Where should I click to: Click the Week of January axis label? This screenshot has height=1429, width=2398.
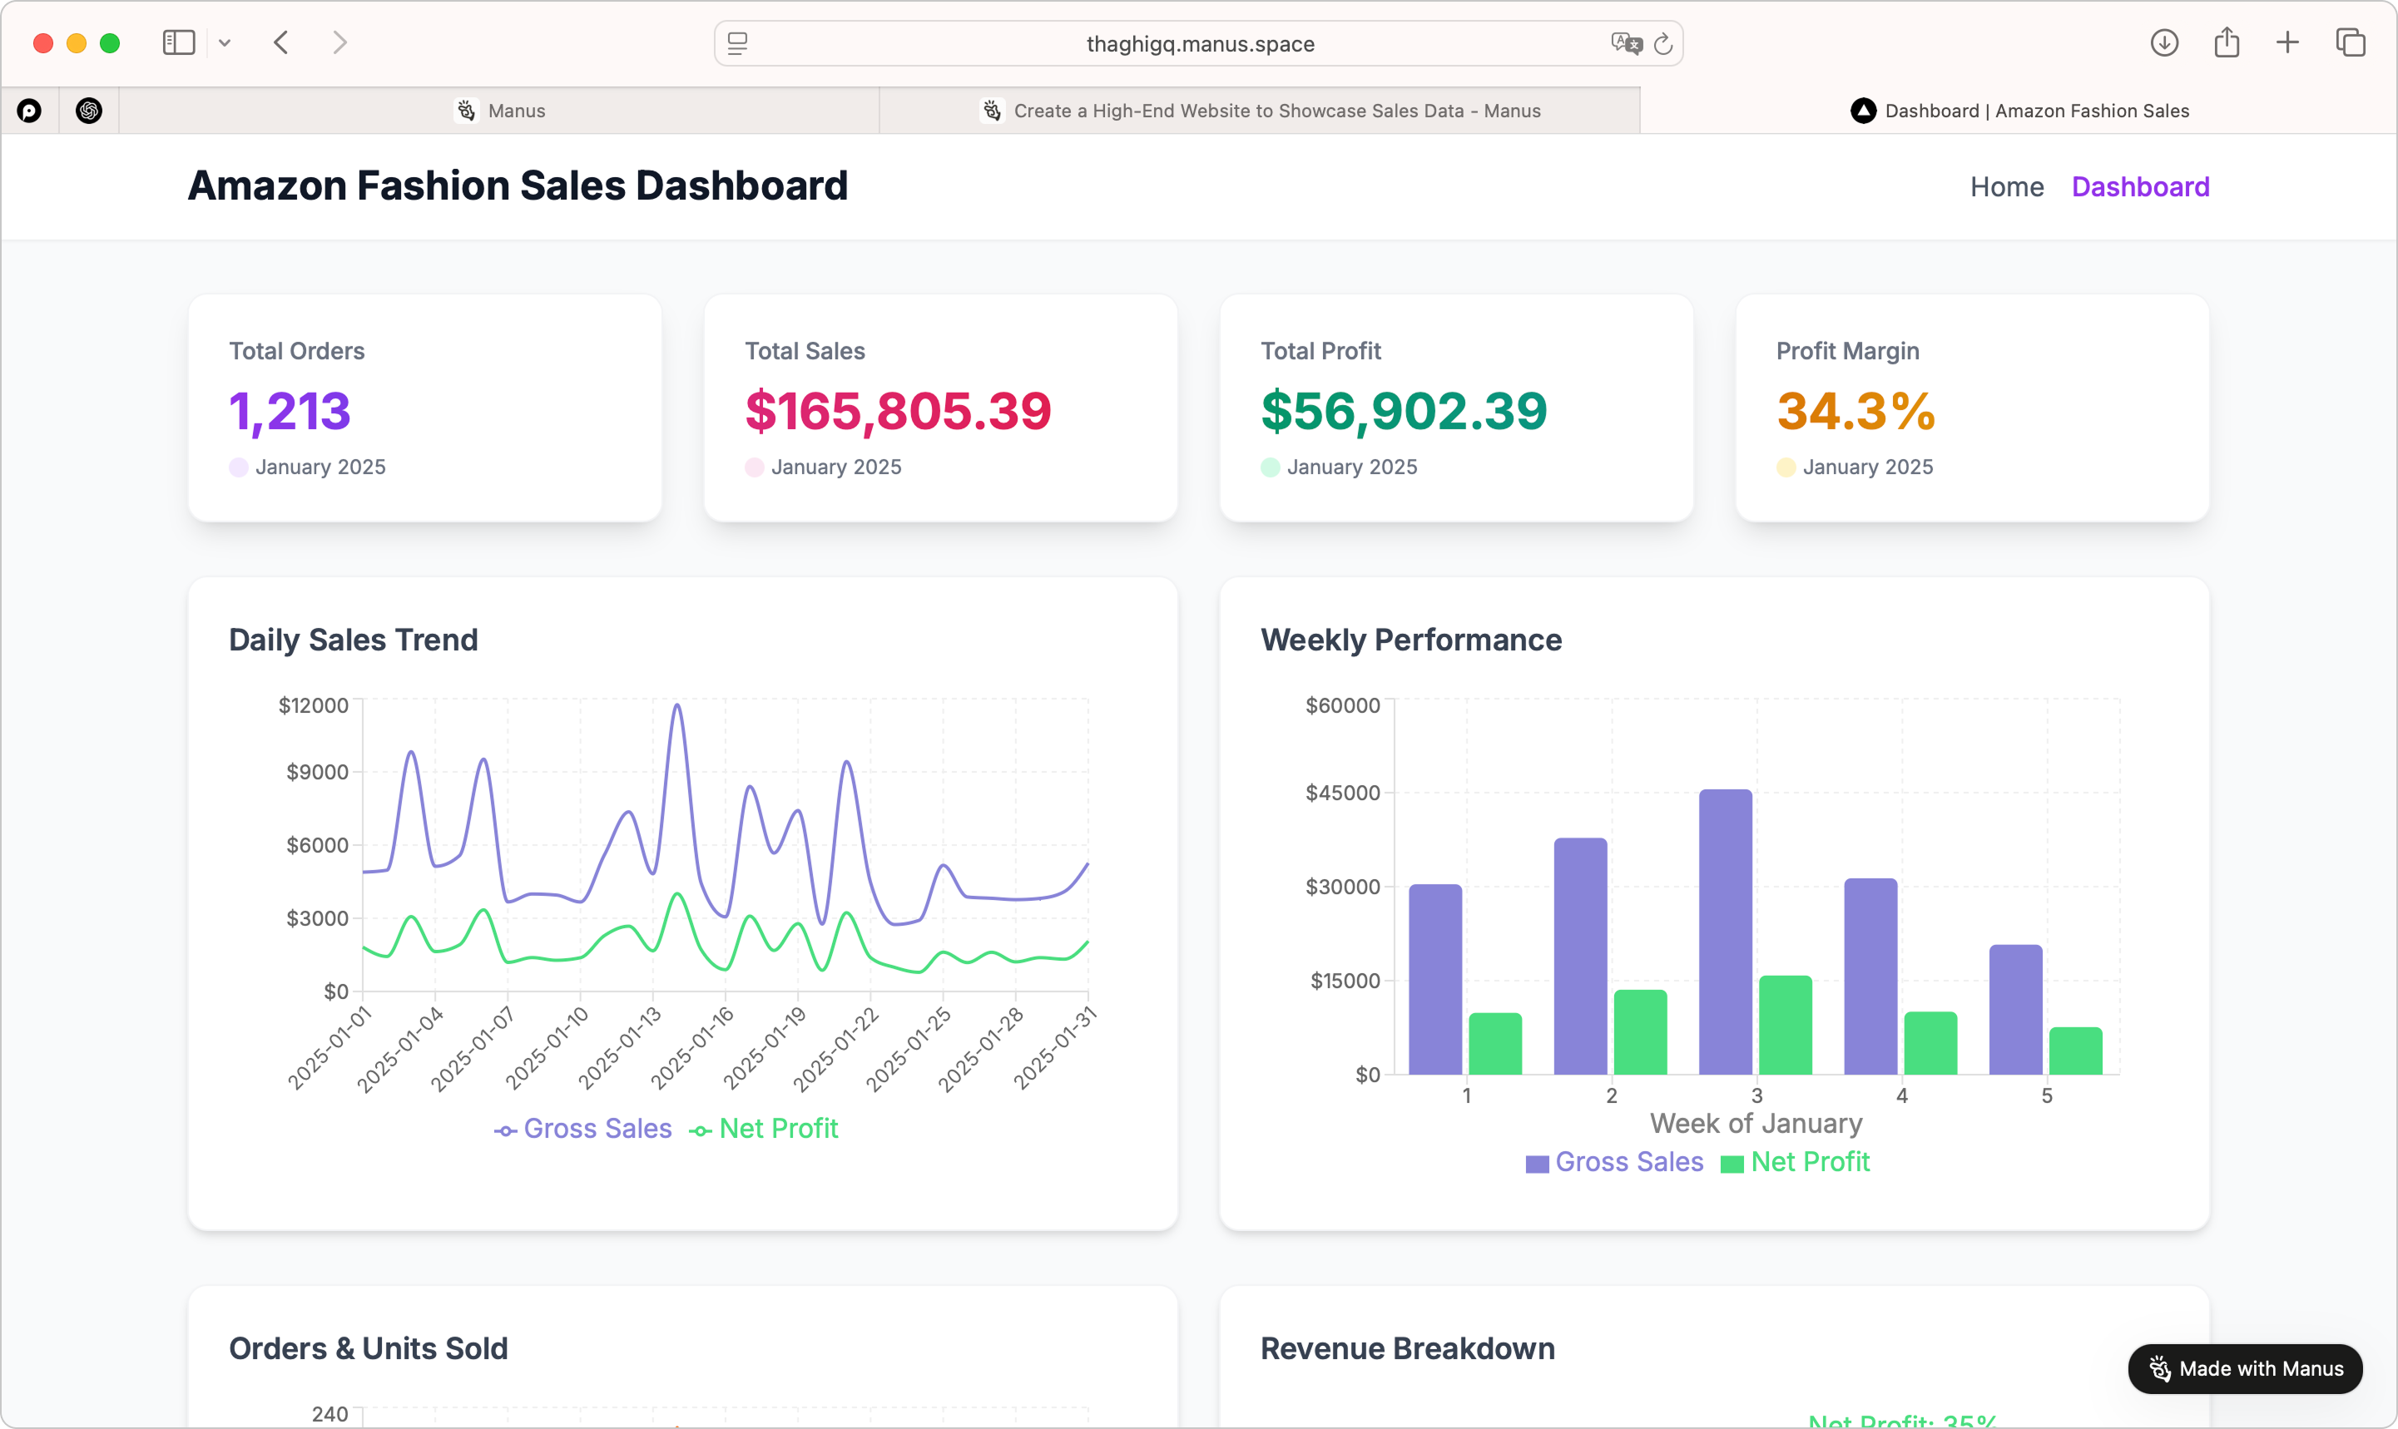pos(1756,1123)
